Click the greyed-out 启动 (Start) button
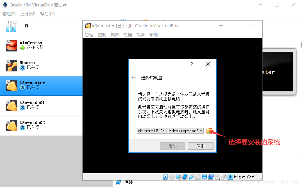The width and height of the screenshot is (302, 187). pyautogui.click(x=172, y=146)
